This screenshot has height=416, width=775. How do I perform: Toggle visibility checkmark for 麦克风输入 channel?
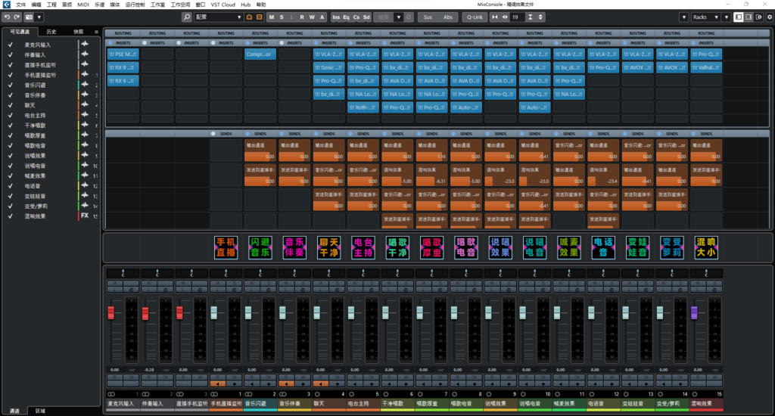tap(11, 45)
